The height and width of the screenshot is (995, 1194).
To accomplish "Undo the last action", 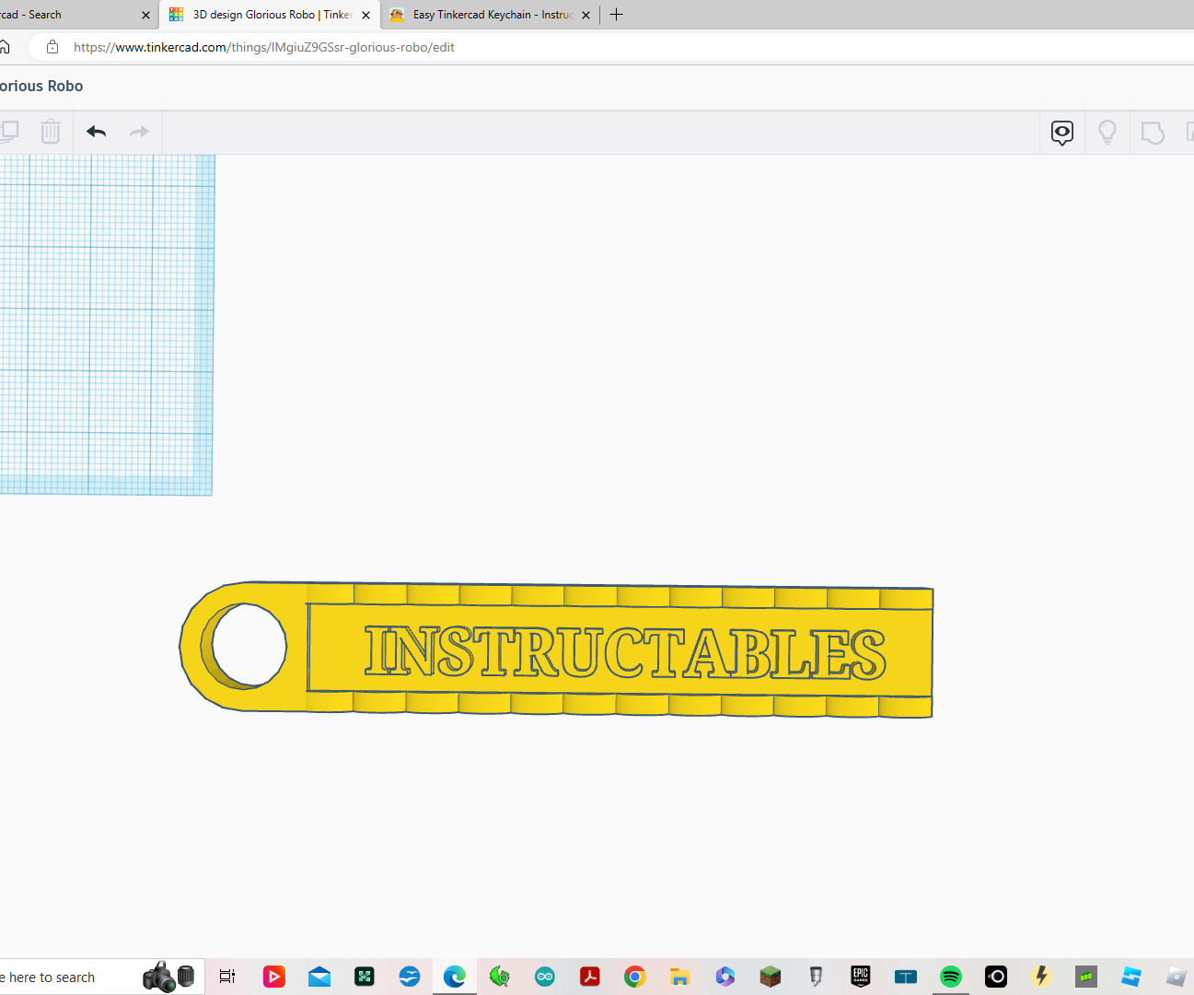I will pyautogui.click(x=95, y=132).
